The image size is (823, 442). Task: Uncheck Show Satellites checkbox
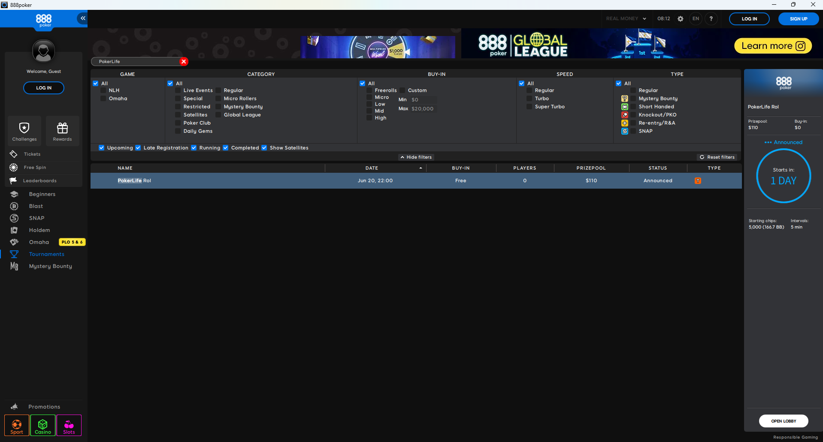pos(264,148)
